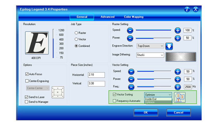The width and height of the screenshot is (217, 124).
Task: Increase raster power with plus button
Action: click(x=178, y=38)
